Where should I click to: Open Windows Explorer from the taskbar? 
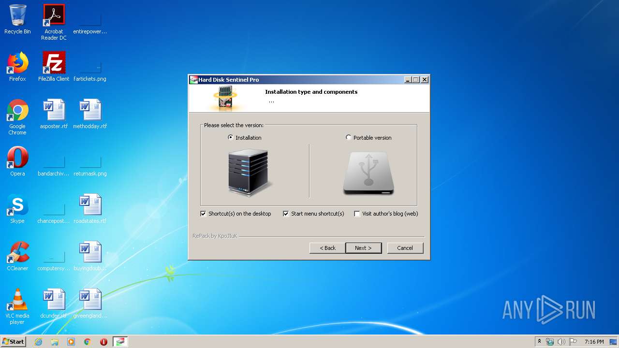pos(55,342)
